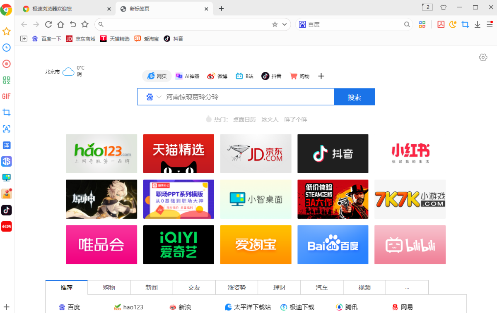Click the blue 搜索 search button

[355, 96]
